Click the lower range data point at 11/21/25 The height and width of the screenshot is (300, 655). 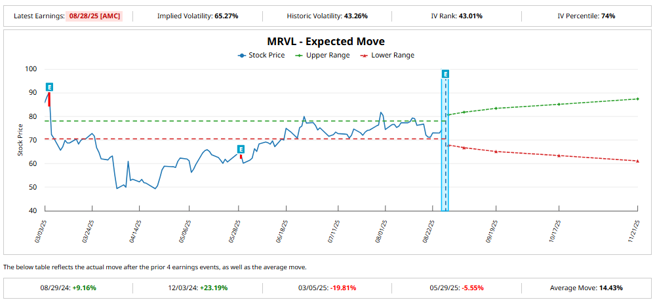click(638, 161)
